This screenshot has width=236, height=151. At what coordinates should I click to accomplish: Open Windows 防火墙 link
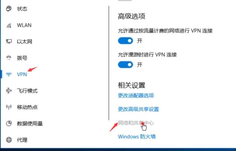(137, 137)
